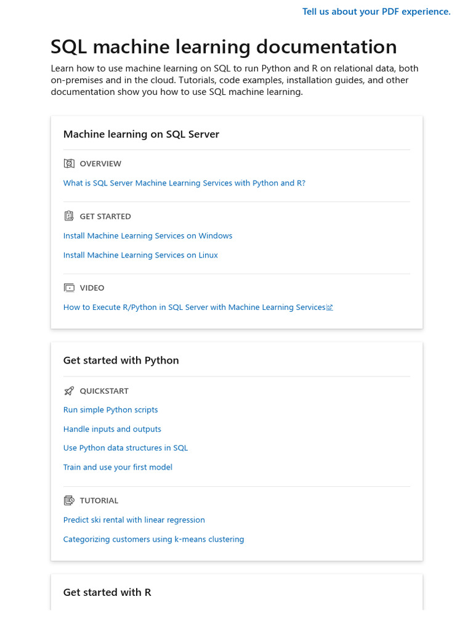Open 'Predict ski rental with linear regression'
The image size is (473, 631).
[134, 520]
